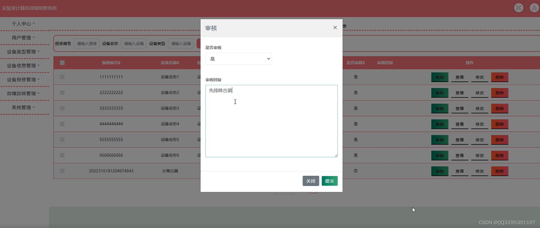Click 审核 button for 分离仪器 row
The width and height of the screenshot is (540, 228).
440,171
